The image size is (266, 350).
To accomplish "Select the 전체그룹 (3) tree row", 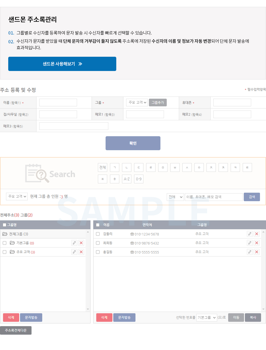I will click(x=43, y=234).
